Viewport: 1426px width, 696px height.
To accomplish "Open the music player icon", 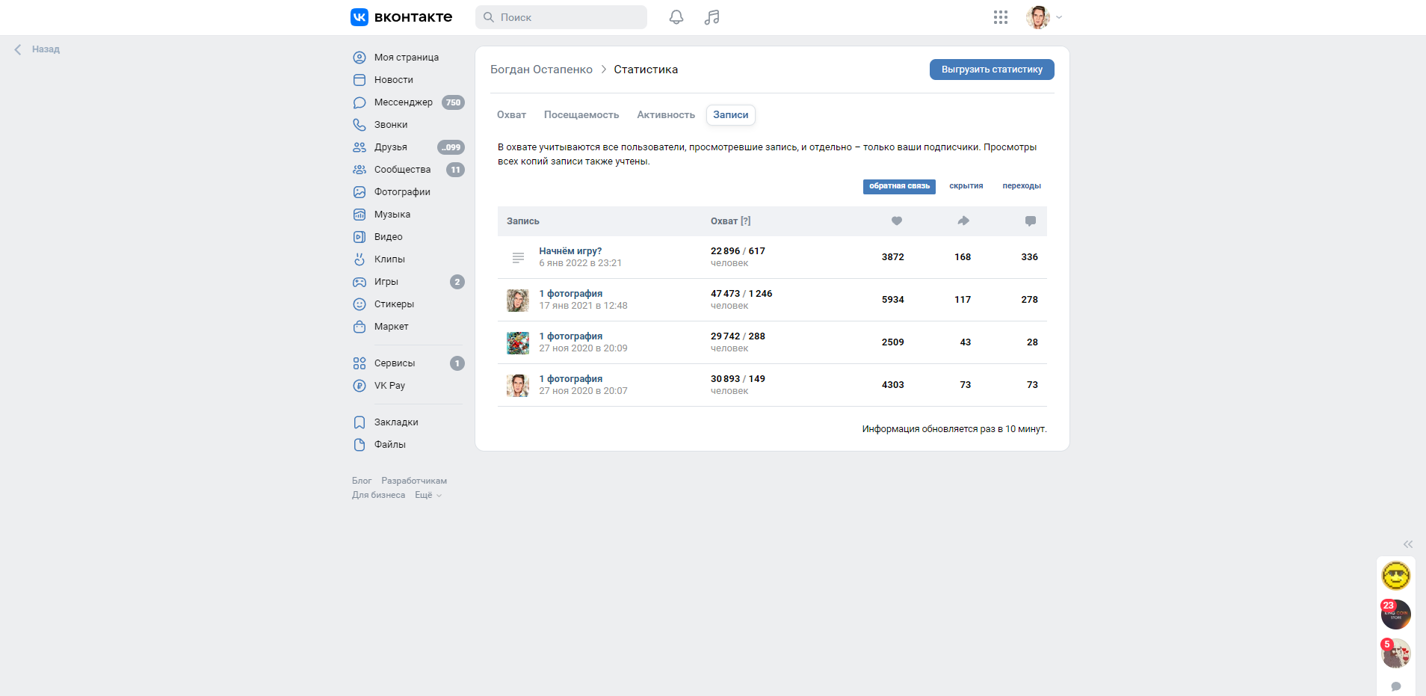I will 712,17.
